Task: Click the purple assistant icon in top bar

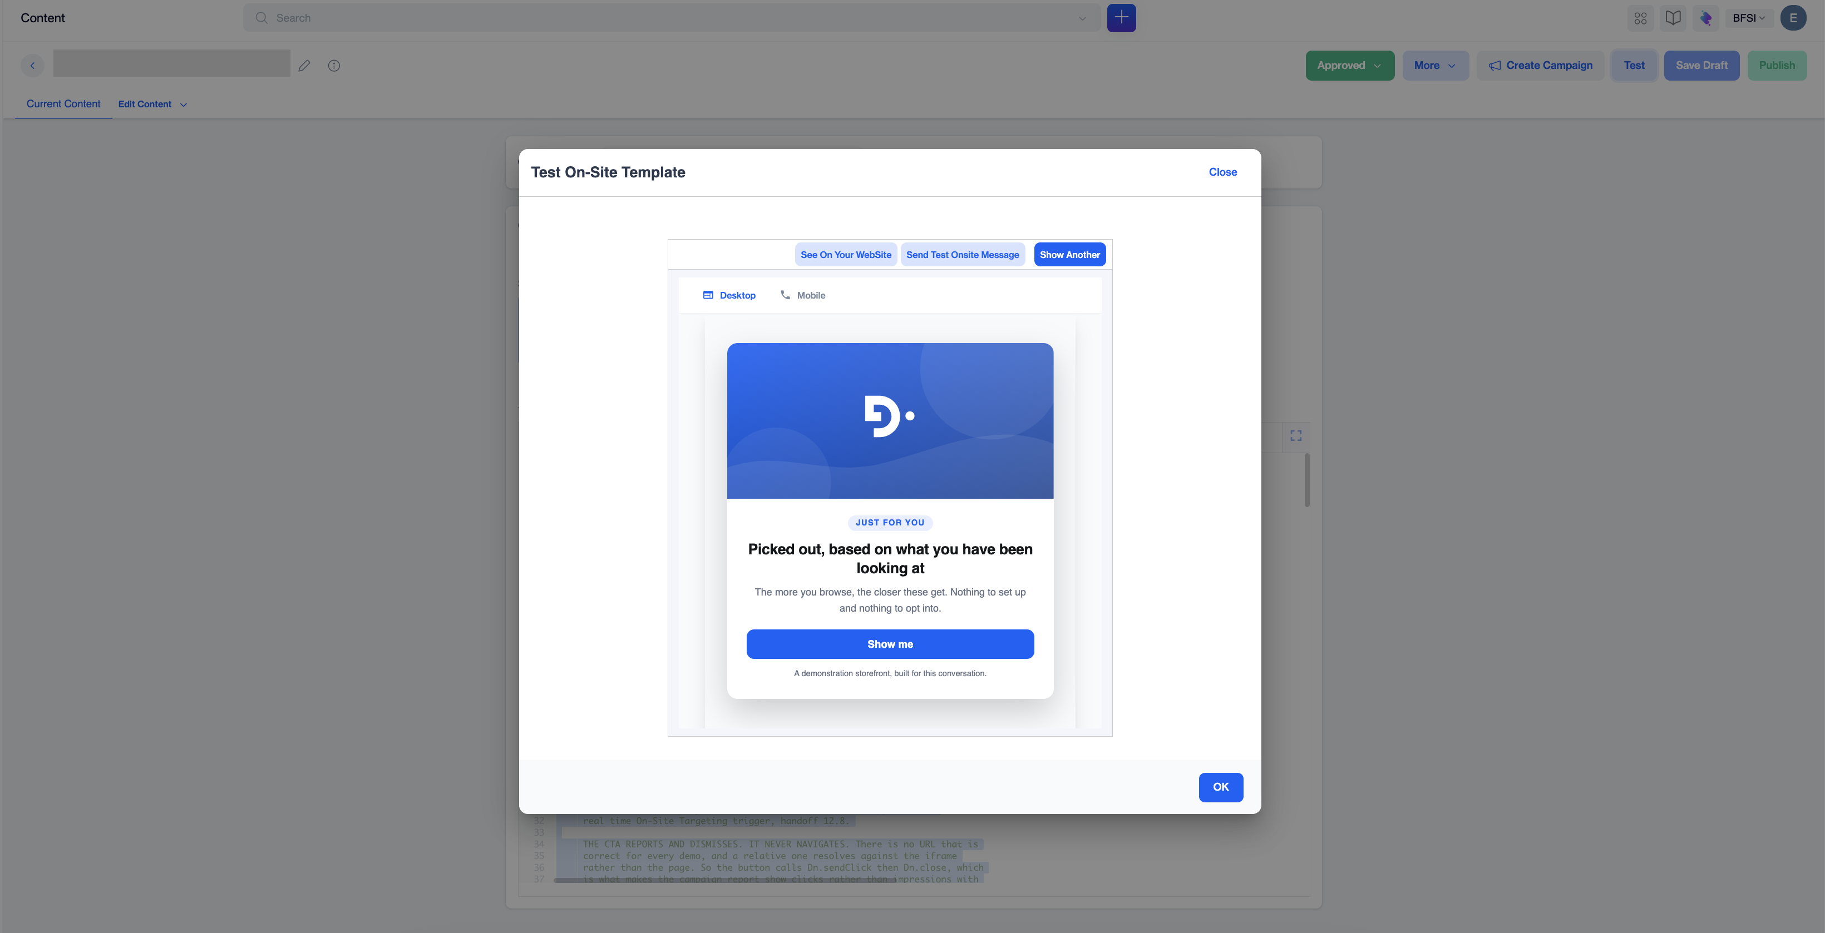Action: point(1705,18)
